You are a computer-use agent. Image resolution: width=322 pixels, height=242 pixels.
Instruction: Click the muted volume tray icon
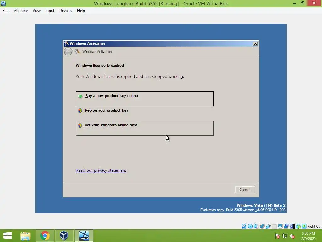pyautogui.click(x=292, y=236)
